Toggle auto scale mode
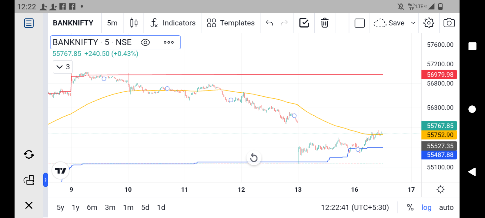 pos(446,207)
